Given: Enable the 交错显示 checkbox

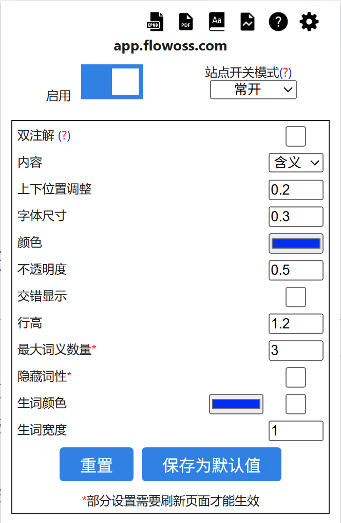Looking at the screenshot, I should tap(296, 297).
